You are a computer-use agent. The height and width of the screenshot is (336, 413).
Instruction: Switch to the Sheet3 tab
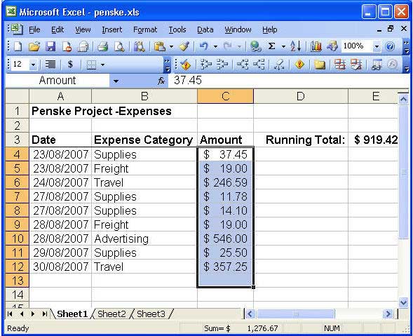tap(151, 314)
